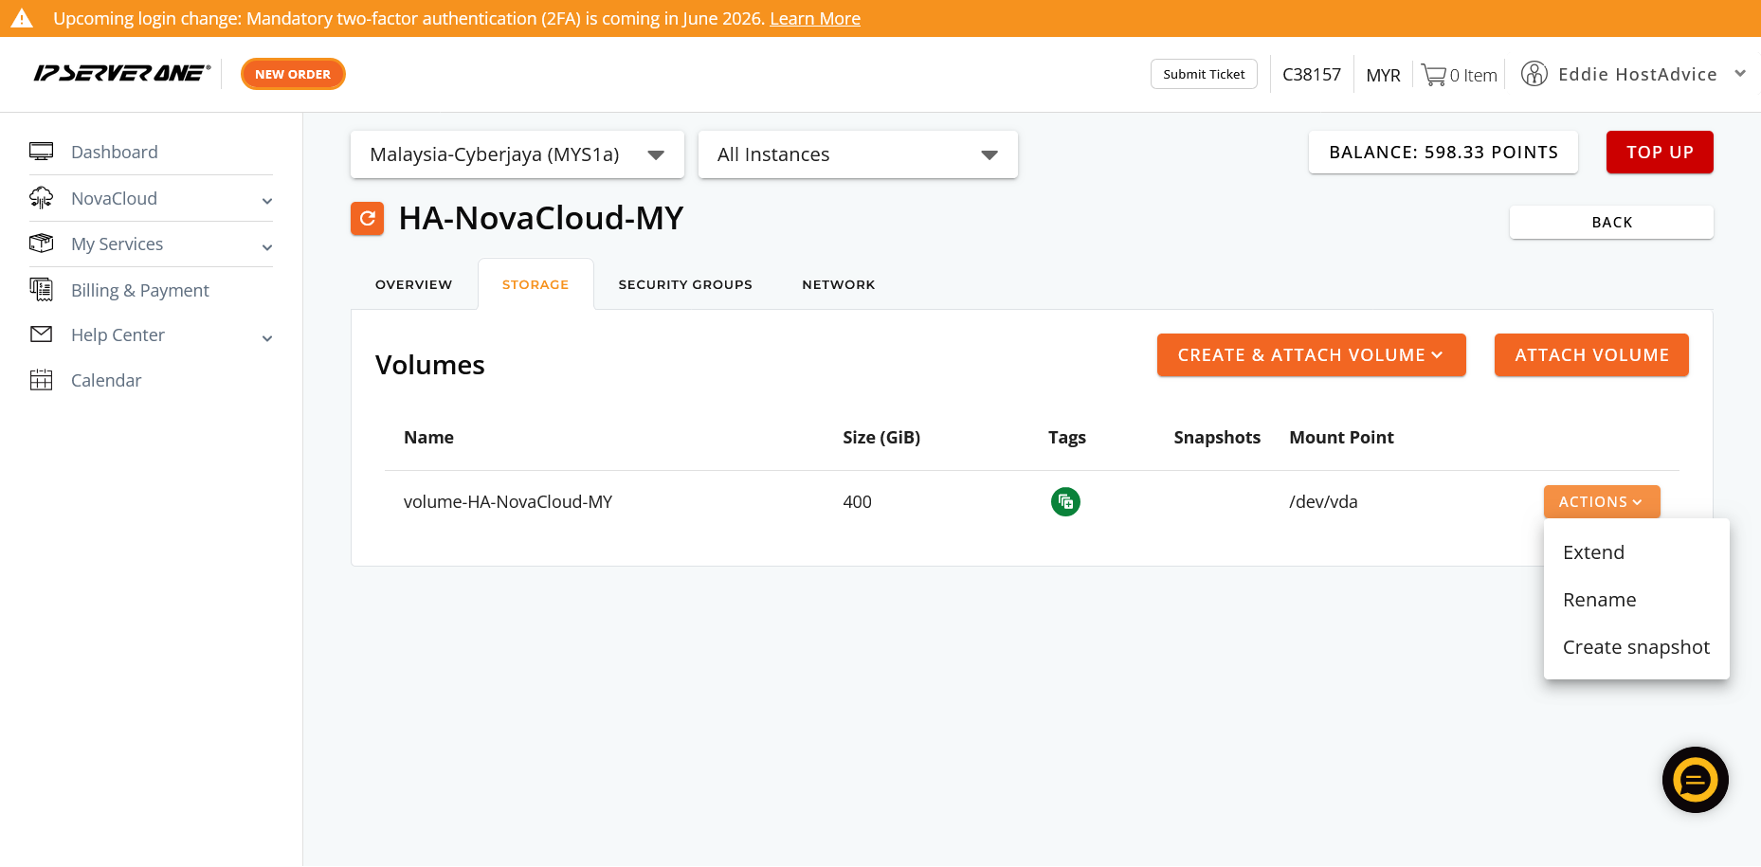
Task: Select the Storage tab
Action: pos(536,284)
